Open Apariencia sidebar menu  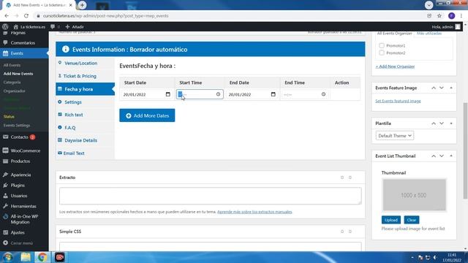(x=20, y=175)
